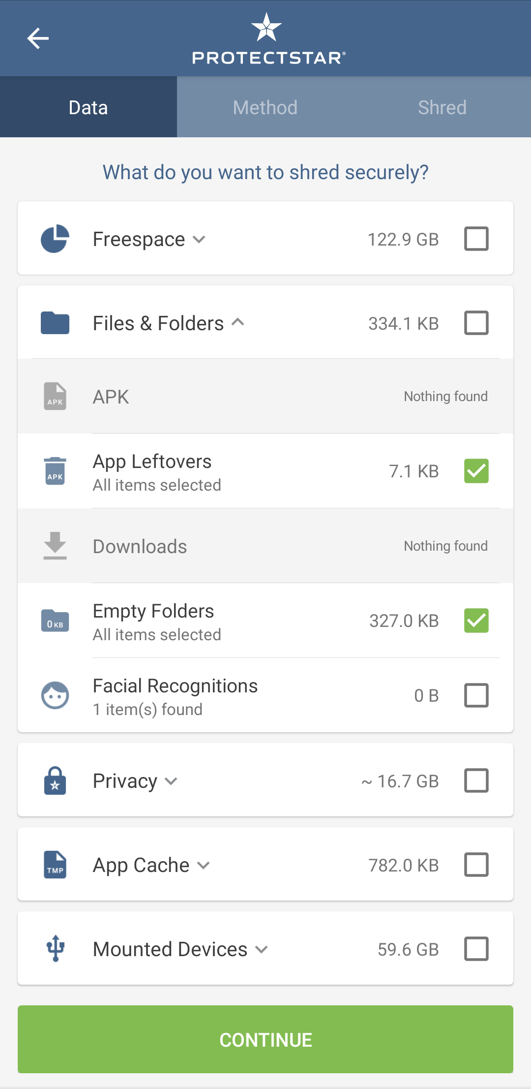The height and width of the screenshot is (1089, 531).
Task: Tap the 782.0 KB cache size
Action: 404,866
